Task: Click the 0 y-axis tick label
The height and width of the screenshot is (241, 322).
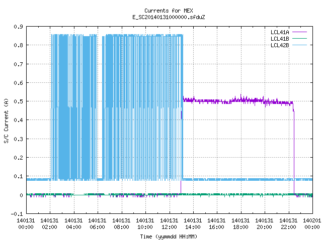Action: click(21, 195)
